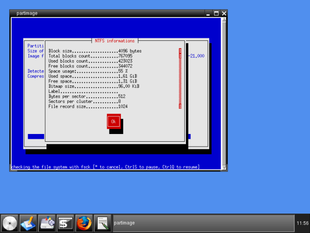
Task: Click the 'NTFS informations' dialog title
Action: [x=115, y=41]
